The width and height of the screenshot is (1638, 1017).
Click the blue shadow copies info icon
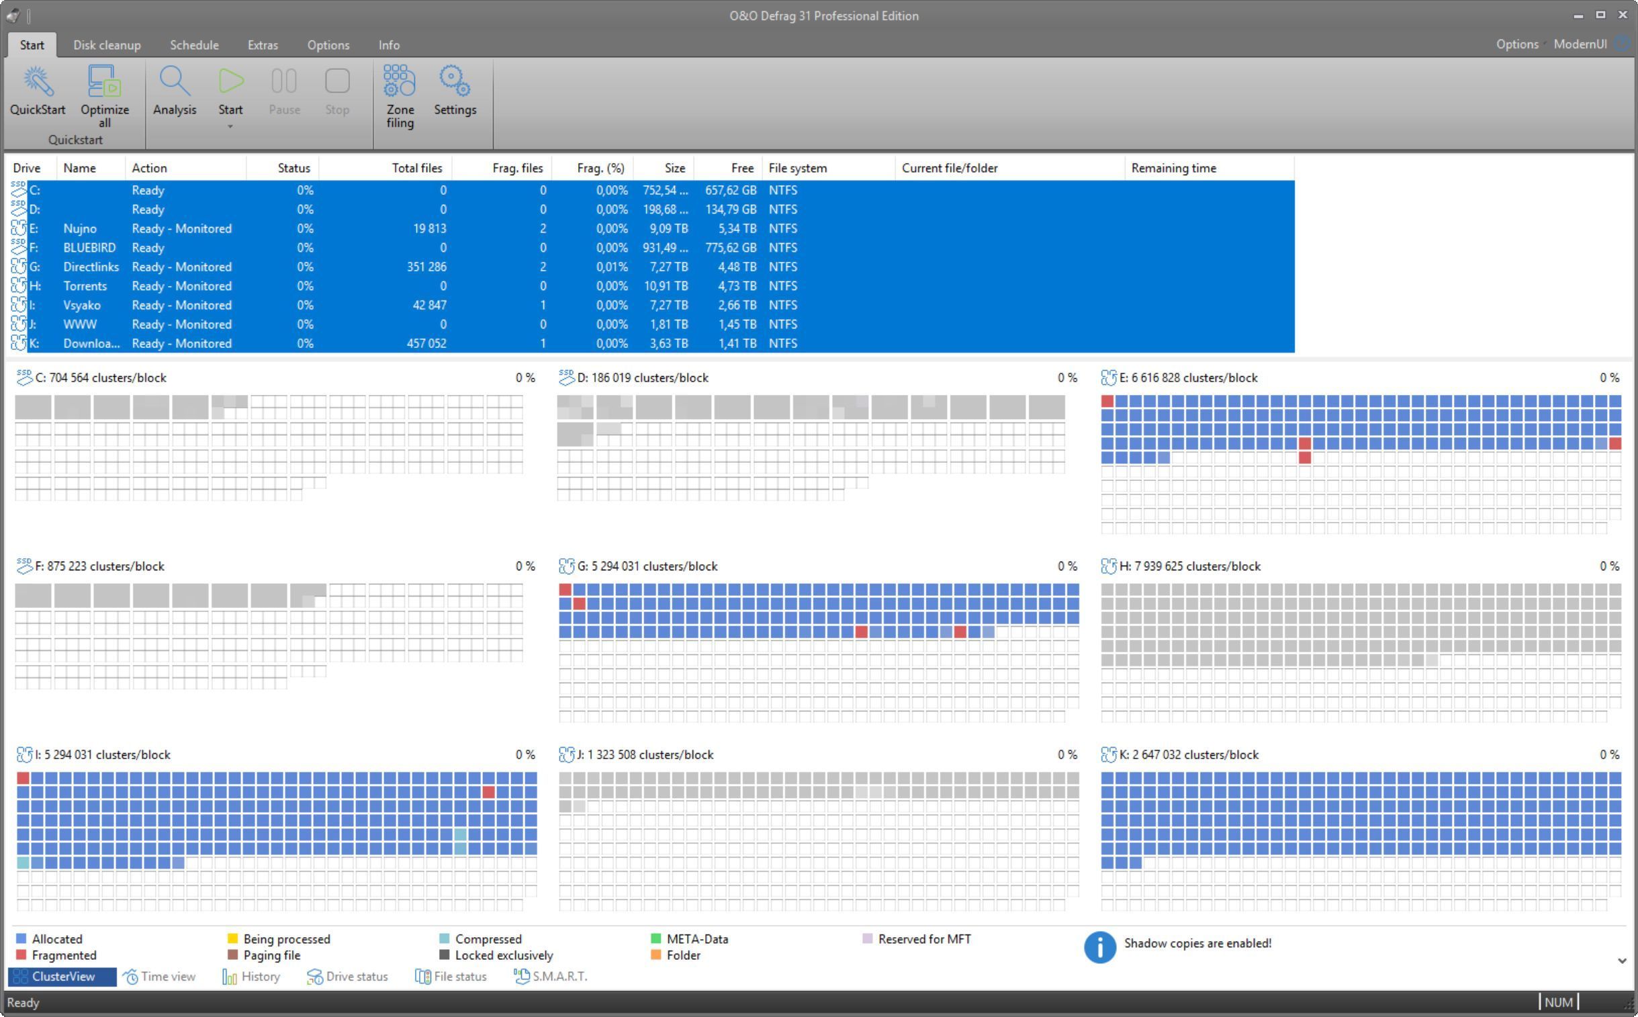[1100, 947]
